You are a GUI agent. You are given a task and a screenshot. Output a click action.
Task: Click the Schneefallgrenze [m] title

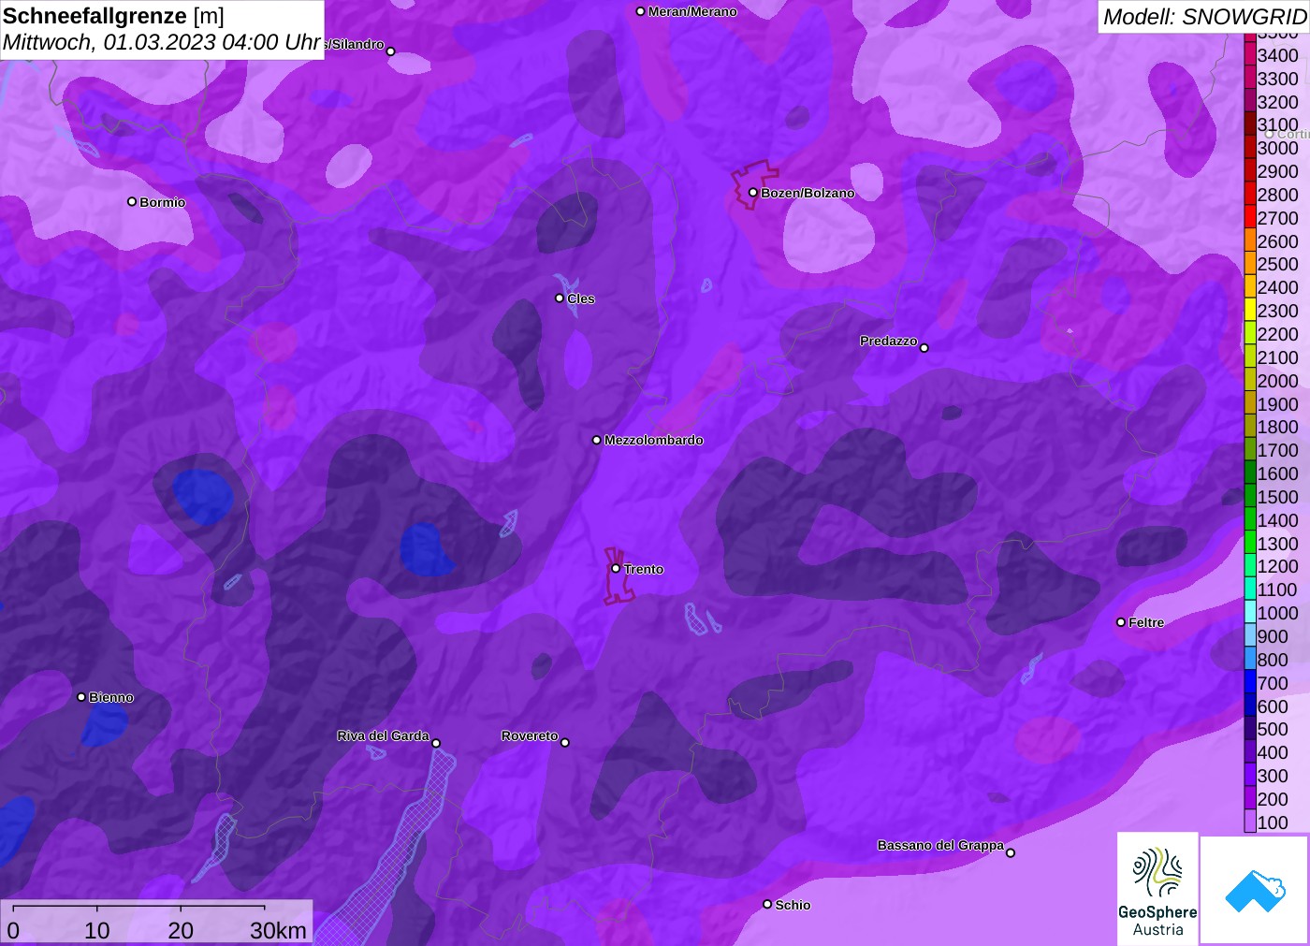[x=114, y=16]
